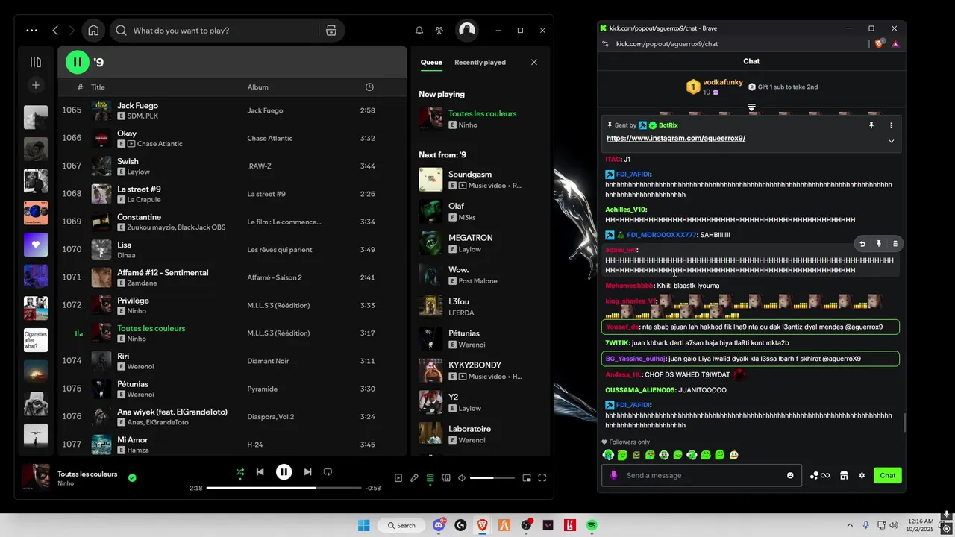
Task: Click Send a message field
Action: tap(702, 475)
